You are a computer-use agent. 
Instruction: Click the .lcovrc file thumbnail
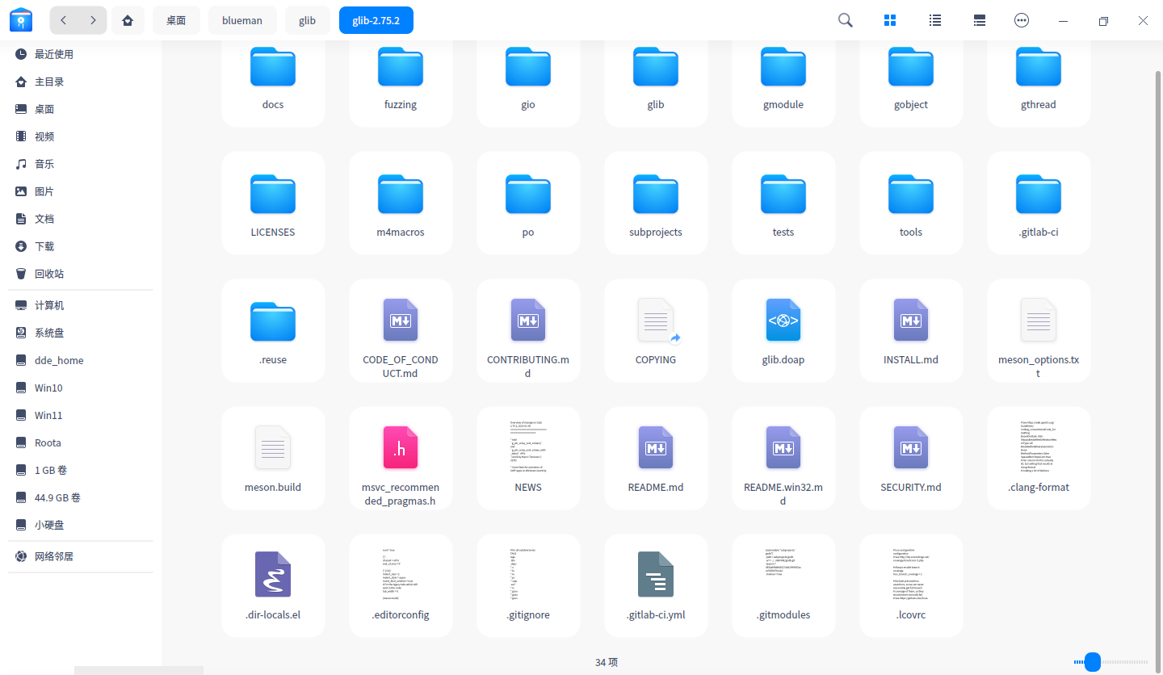[x=911, y=574]
